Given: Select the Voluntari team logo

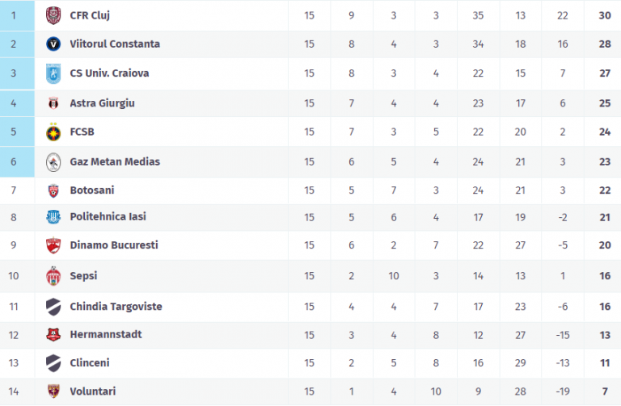Looking at the screenshot, I should coord(53,391).
